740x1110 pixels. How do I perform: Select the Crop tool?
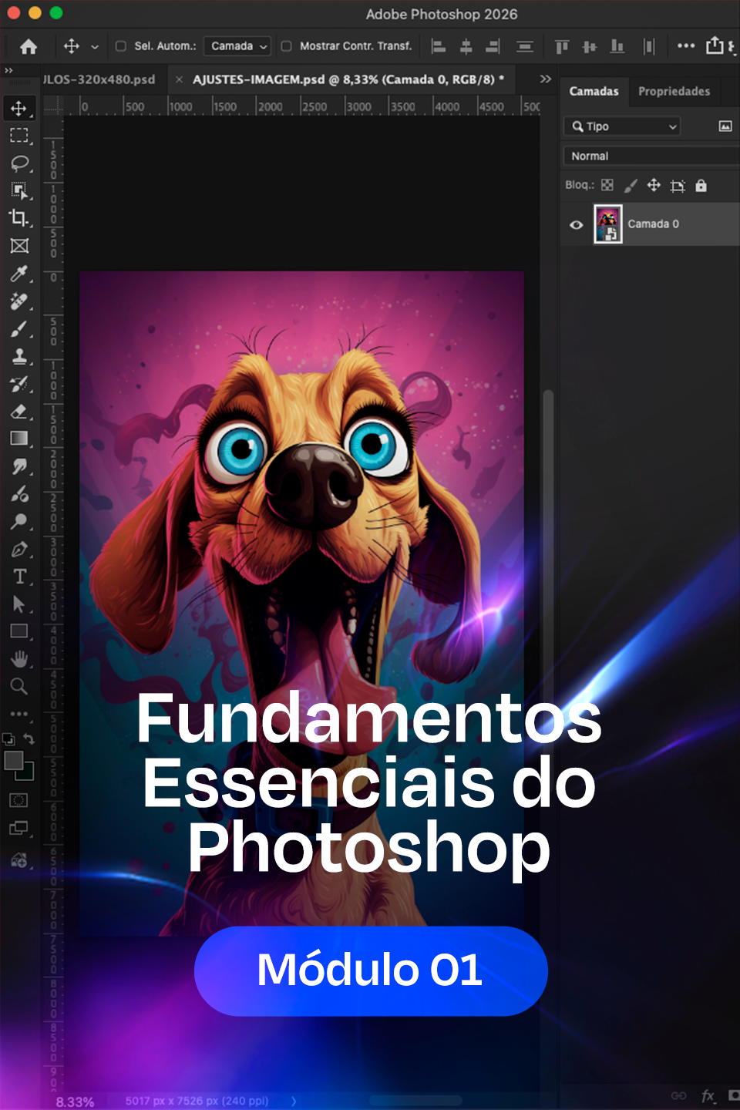pos(18,217)
